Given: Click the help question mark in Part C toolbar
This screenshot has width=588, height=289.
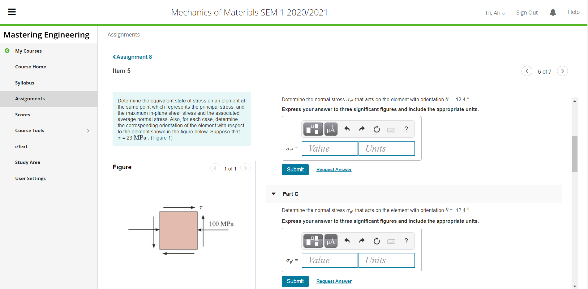Looking at the screenshot, I should pos(406,241).
